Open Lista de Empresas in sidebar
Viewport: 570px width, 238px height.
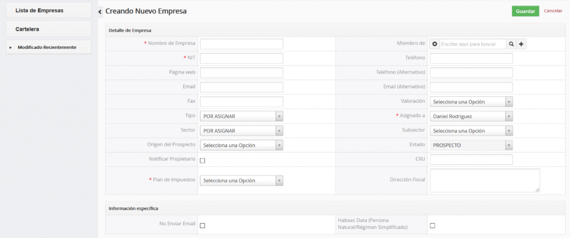pyautogui.click(x=46, y=11)
